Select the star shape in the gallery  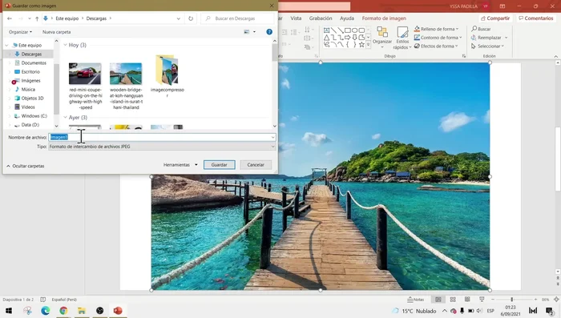[361, 45]
